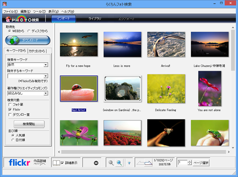Open the blue triangle dropdown next to zoom
This screenshot has height=177, width=238.
(x=129, y=163)
